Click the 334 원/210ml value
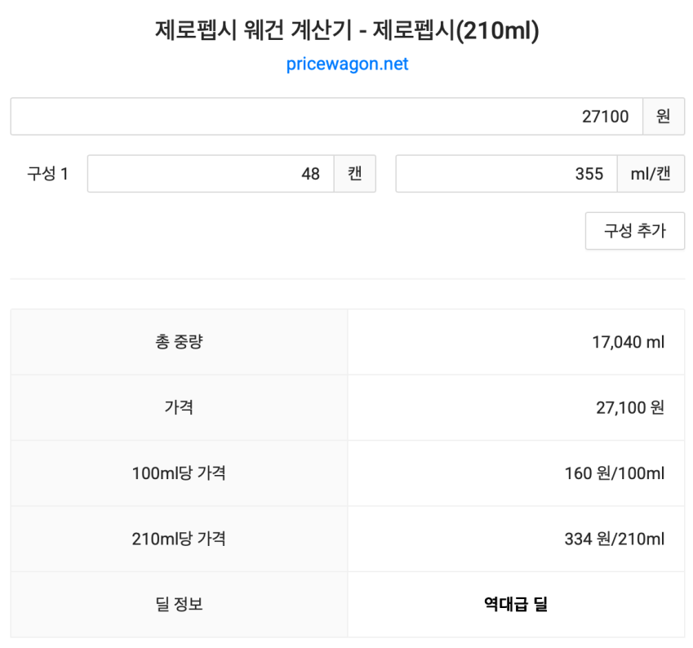This screenshot has height=648, width=693. click(x=614, y=539)
